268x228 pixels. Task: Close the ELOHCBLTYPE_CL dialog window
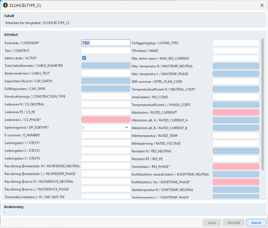[261, 5]
